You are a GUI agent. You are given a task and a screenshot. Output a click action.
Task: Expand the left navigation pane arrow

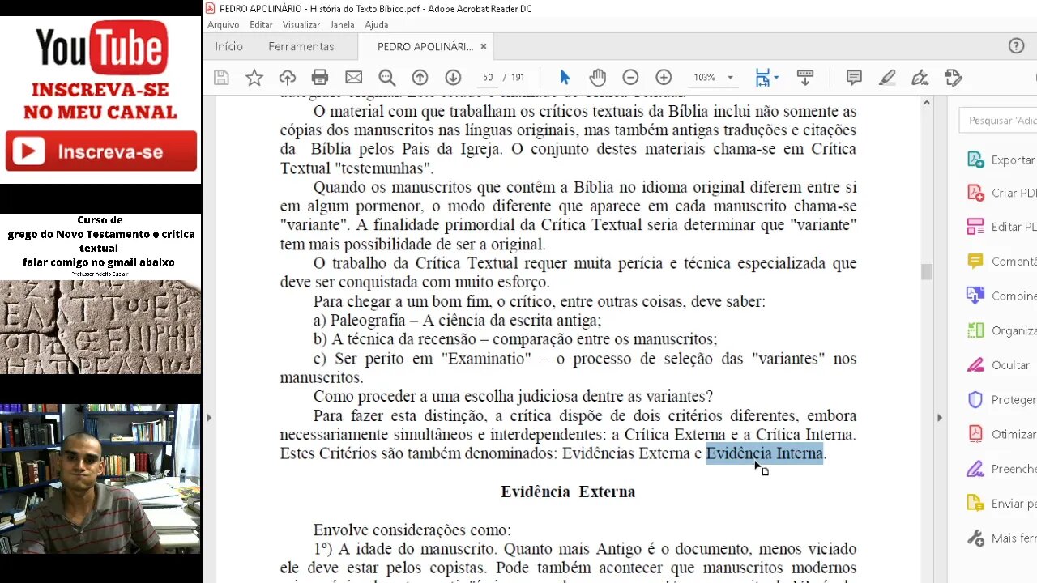[209, 418]
